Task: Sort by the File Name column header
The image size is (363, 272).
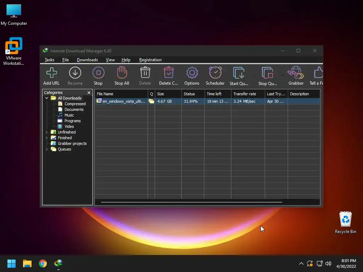Action: 121,94
